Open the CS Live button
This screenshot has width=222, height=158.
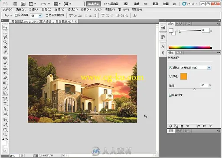coord(189,4)
